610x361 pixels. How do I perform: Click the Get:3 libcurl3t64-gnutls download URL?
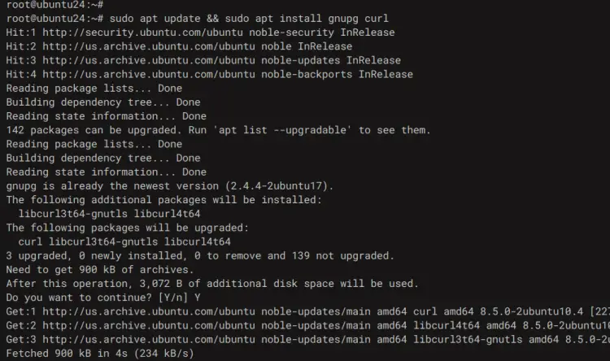pos(149,340)
